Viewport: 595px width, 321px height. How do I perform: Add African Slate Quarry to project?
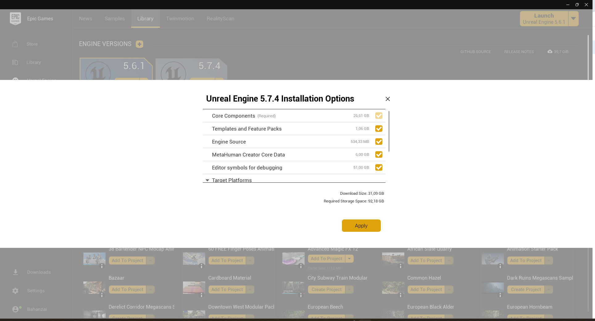point(426,261)
